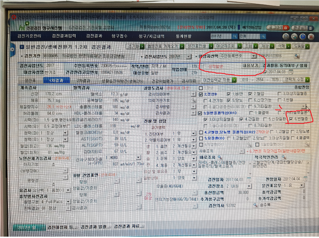319x238 pixels.
Task: Click the search magnifier next to the 2017년 field
Action: tap(235, 36)
